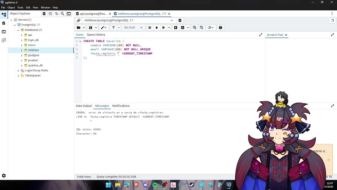Open Query Tool from Object Explorer toolbar
337x190 pixels.
point(44,14)
